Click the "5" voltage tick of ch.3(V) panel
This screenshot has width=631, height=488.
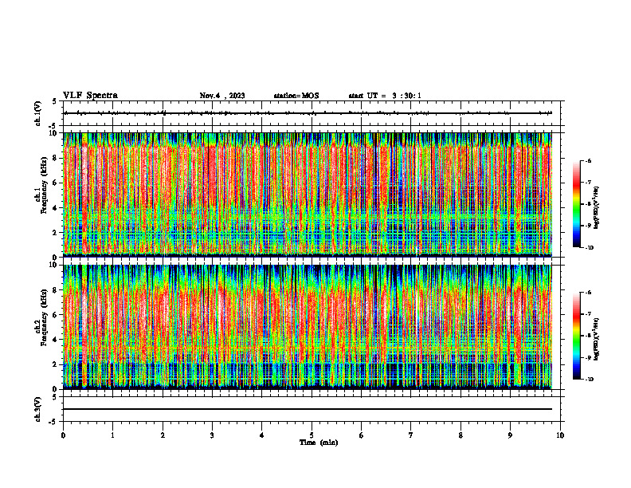coord(56,397)
